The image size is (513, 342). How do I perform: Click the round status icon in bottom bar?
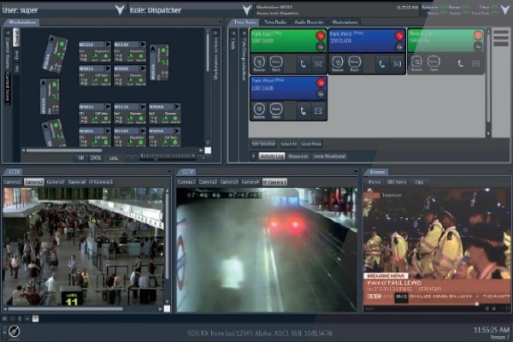coord(14,331)
